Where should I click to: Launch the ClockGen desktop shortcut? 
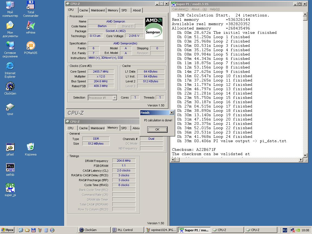[x=10, y=88]
